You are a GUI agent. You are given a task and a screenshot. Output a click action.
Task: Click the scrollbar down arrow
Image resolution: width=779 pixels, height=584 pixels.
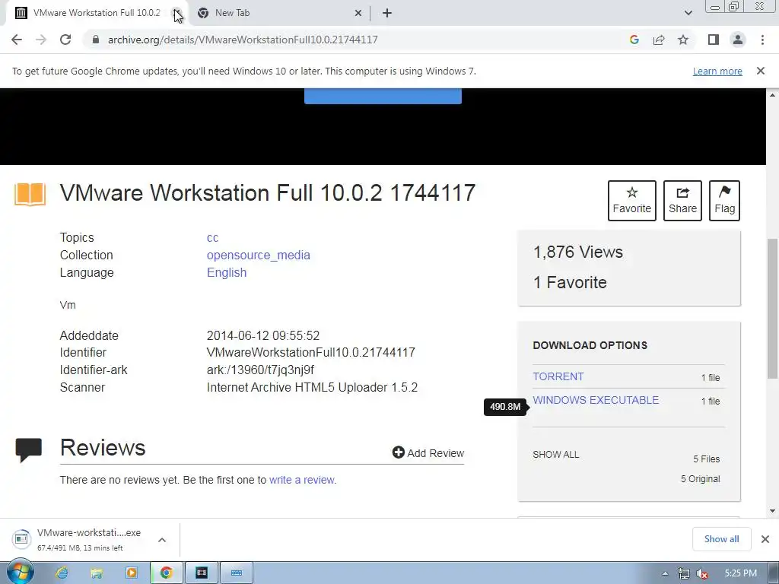(x=772, y=511)
